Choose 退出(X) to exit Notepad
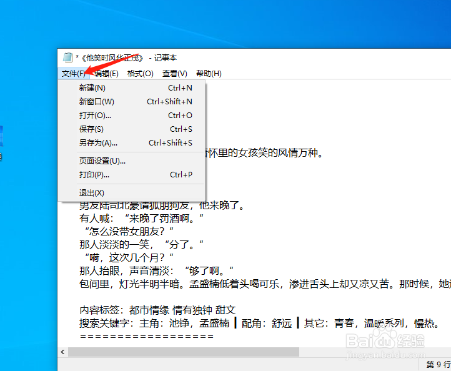451x371 pixels. pyautogui.click(x=132, y=193)
